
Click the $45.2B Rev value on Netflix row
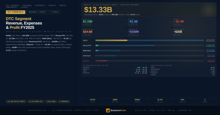point(211,40)
